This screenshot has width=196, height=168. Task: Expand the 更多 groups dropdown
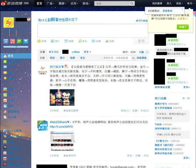[87, 52]
